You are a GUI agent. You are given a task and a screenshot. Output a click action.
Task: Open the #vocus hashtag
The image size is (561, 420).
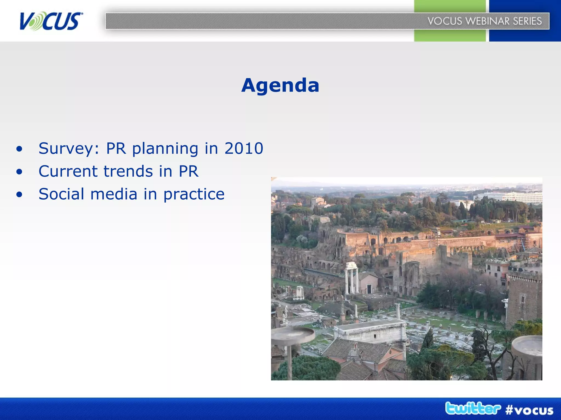point(529,410)
